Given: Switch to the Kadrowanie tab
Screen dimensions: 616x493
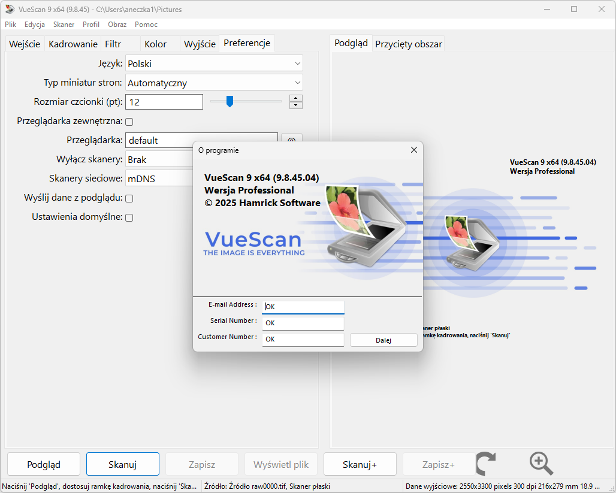Looking at the screenshot, I should (73, 44).
